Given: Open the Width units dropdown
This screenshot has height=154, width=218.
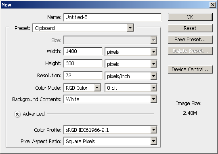Looking at the screenshot, I should pos(131,52).
